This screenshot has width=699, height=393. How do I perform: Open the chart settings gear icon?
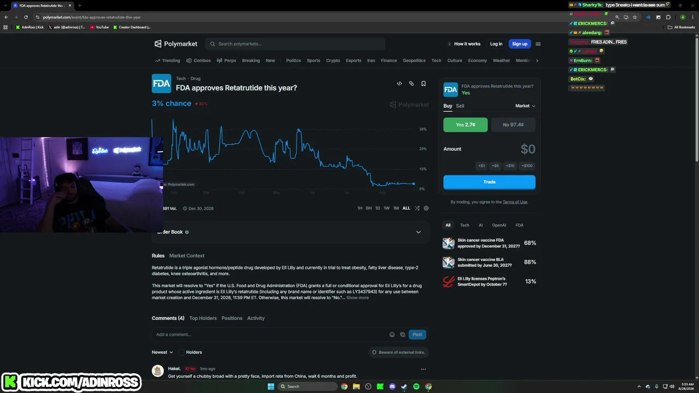point(426,208)
